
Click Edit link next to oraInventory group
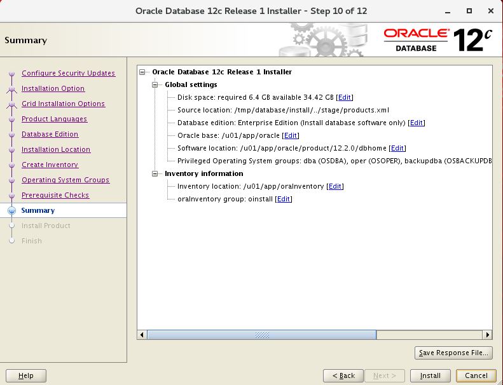(x=284, y=199)
